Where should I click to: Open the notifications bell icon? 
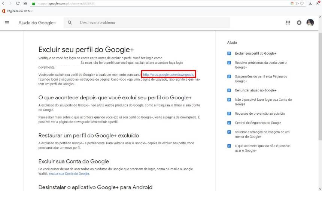(x=299, y=22)
